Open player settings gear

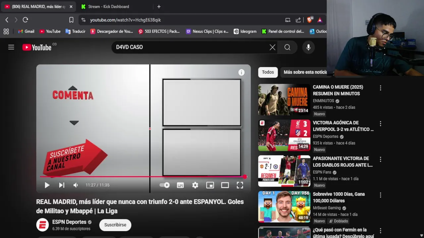[195, 185]
